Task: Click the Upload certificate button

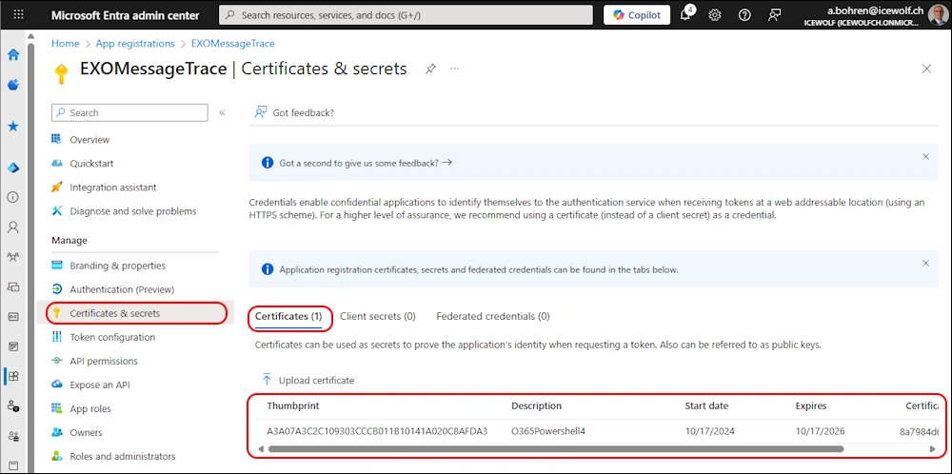Action: point(307,380)
